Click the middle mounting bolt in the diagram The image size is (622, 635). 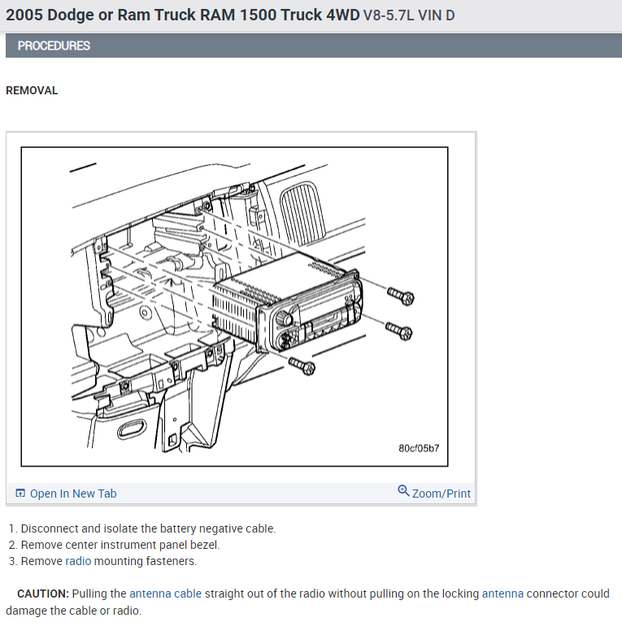click(x=399, y=331)
